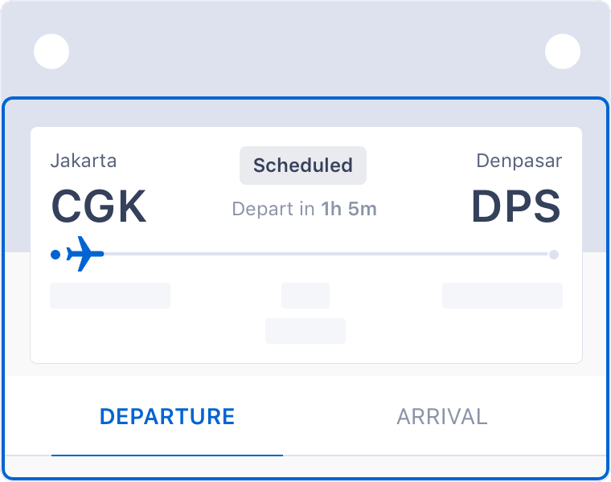Click the Depart in 1h 5m text

coord(305,209)
